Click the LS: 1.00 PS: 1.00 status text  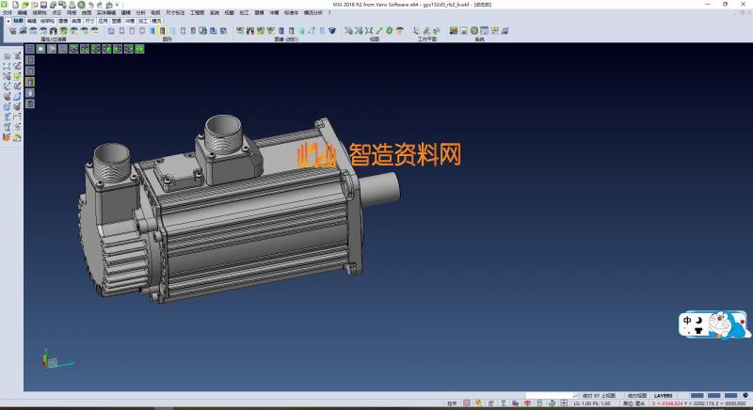click(x=592, y=403)
